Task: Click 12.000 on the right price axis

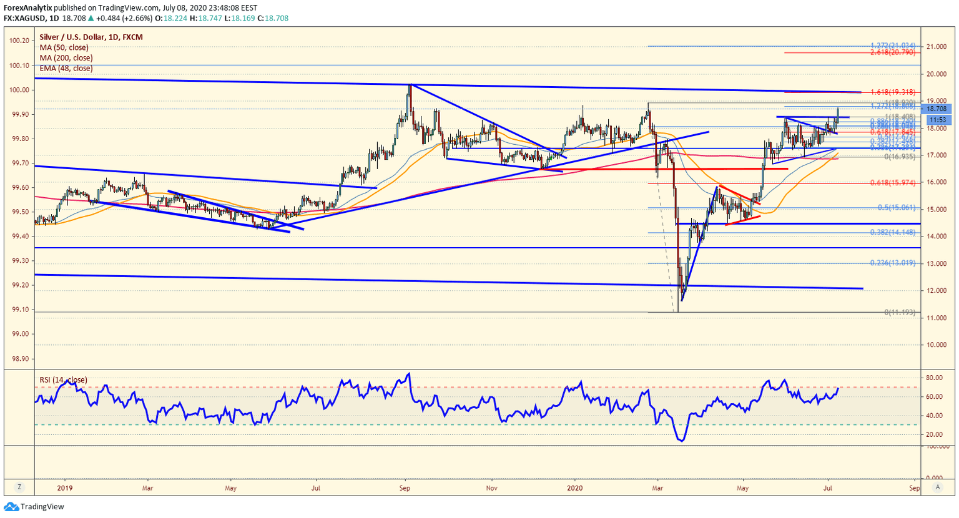Action: point(937,291)
